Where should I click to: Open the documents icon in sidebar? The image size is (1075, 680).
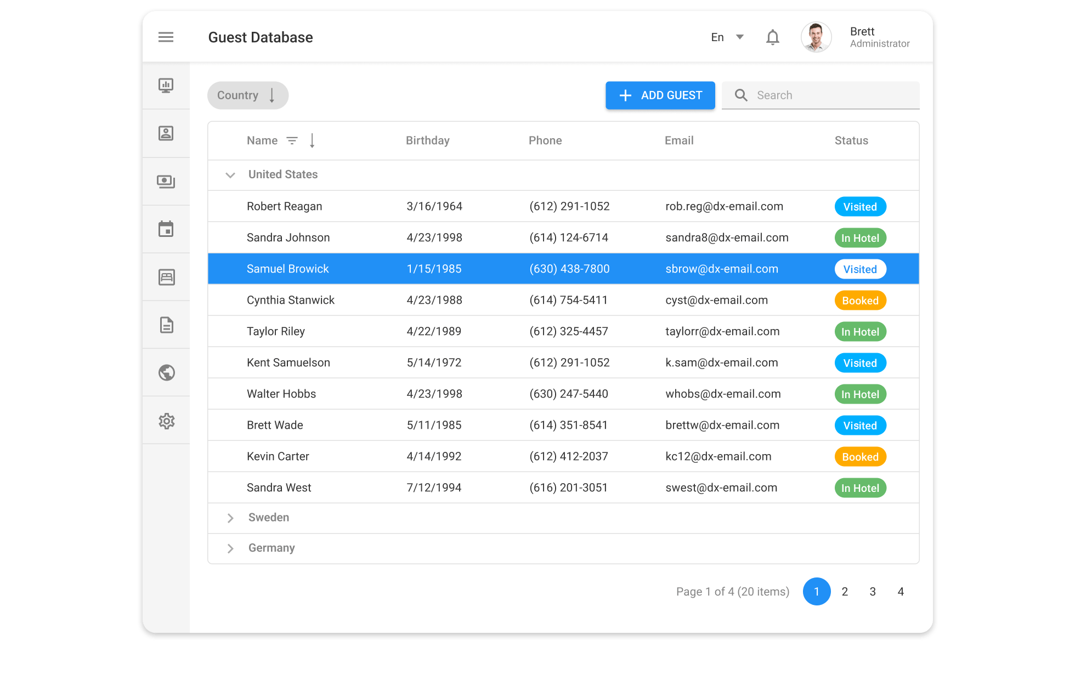tap(166, 325)
